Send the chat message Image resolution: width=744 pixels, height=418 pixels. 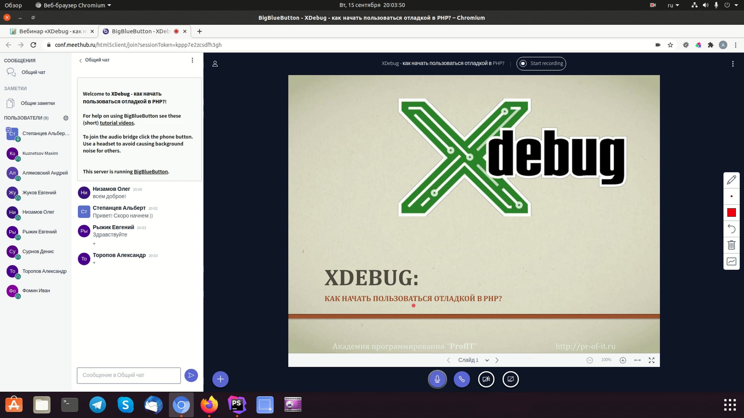(x=191, y=375)
